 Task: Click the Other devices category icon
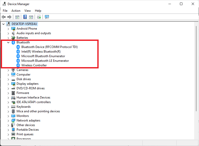click(13, 125)
